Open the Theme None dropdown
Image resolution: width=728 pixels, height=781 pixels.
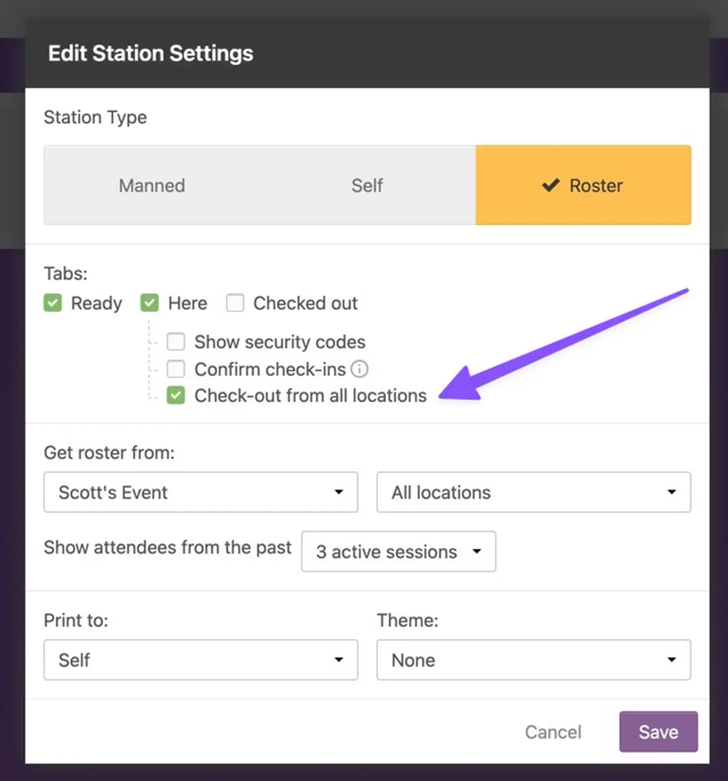[x=533, y=660]
